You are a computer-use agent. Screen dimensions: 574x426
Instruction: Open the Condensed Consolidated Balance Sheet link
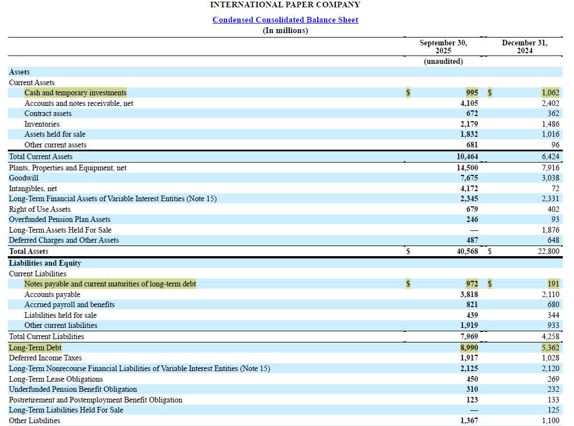pos(285,20)
